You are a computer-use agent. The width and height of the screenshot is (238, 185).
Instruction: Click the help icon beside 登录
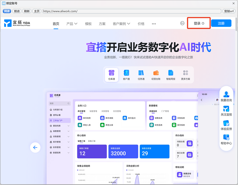(203, 23)
